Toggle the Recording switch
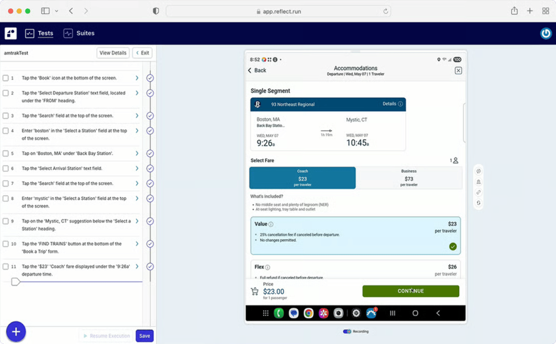This screenshot has height=344, width=556. tap(347, 331)
